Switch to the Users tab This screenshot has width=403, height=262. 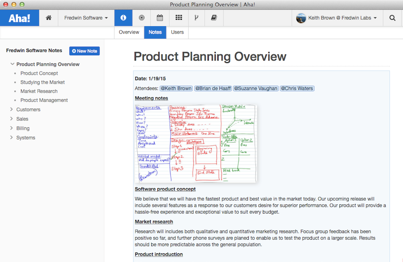[177, 32]
